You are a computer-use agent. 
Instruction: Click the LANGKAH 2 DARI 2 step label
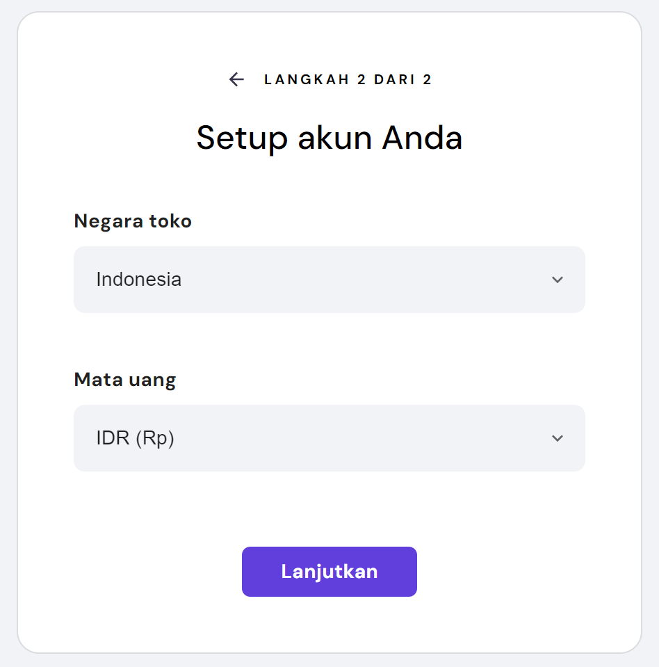coord(347,79)
